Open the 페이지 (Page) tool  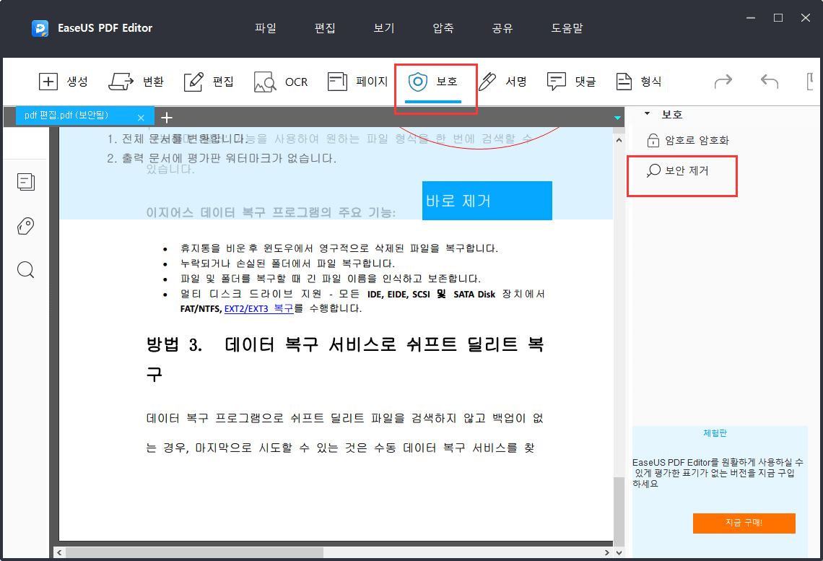click(x=354, y=82)
